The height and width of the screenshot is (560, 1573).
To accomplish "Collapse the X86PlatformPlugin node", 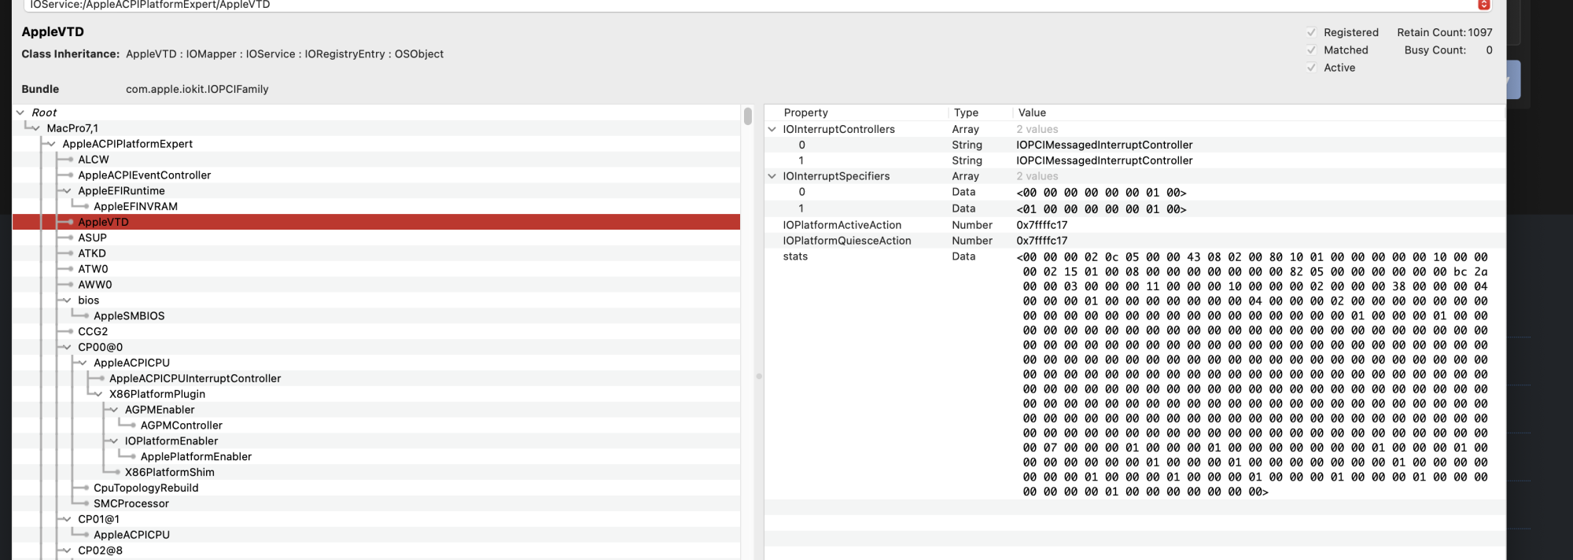I will (x=98, y=394).
